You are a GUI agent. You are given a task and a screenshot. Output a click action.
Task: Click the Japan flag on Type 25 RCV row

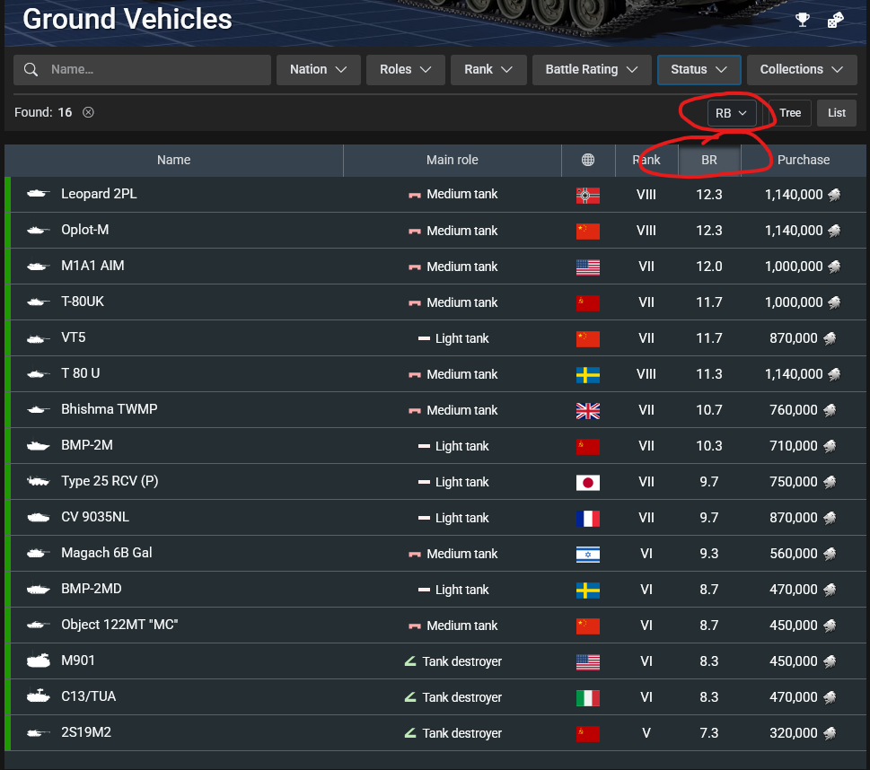pos(587,482)
